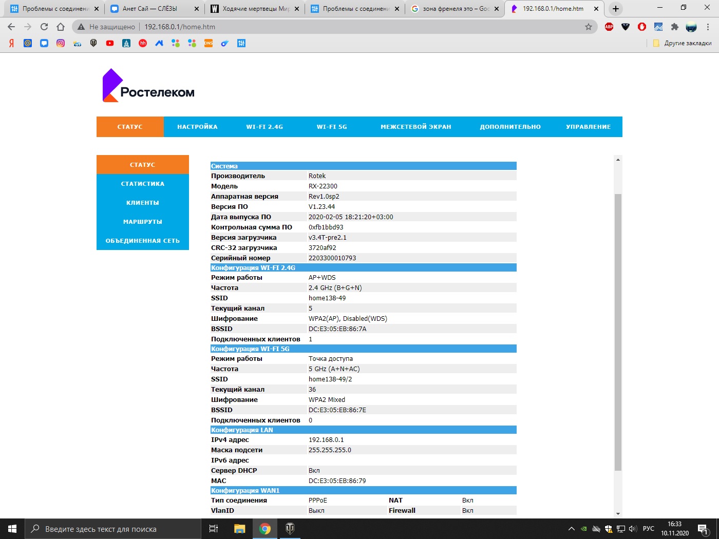Bookmark this page with the star icon
This screenshot has height=539, width=719.
pos(589,27)
